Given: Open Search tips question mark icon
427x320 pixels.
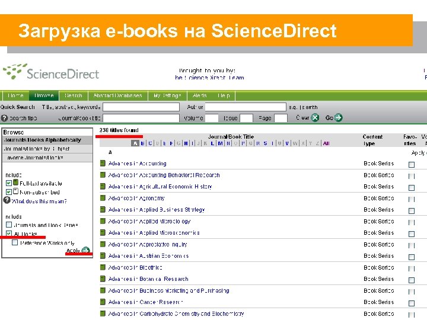Looking at the screenshot, I should (4, 118).
